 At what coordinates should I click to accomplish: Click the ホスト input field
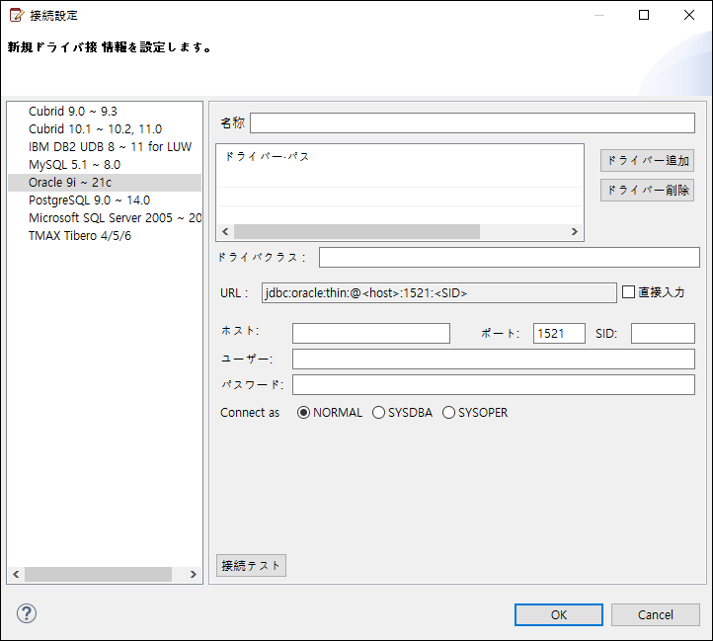point(371,334)
